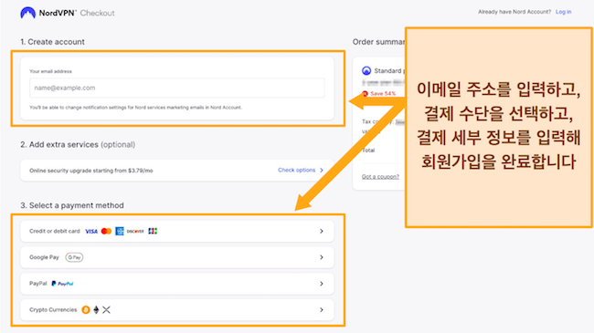Expand the Credit or debit card option
Screen dimensions: 594x333
pyautogui.click(x=177, y=231)
